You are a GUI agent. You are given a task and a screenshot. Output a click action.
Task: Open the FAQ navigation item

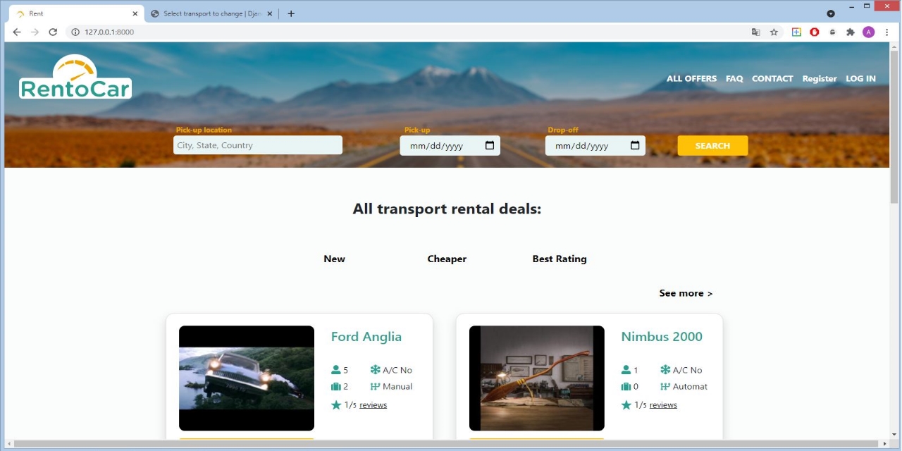[734, 78]
